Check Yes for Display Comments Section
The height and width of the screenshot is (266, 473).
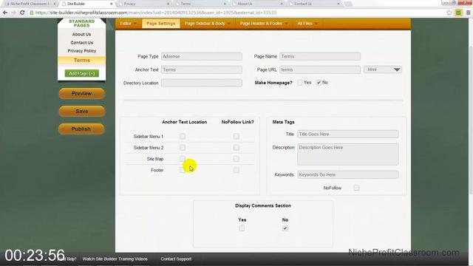(x=242, y=228)
